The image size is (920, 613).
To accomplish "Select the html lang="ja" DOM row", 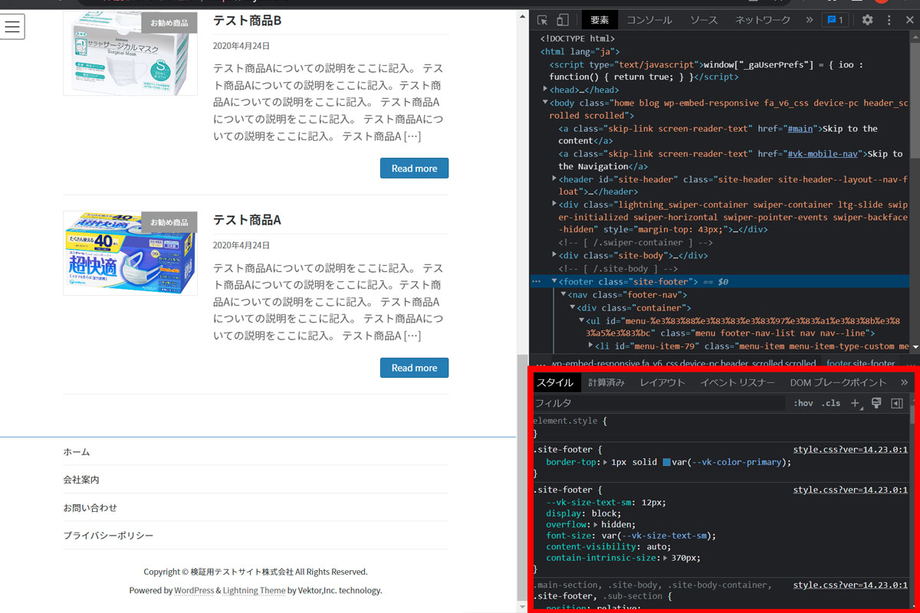I will pos(580,52).
